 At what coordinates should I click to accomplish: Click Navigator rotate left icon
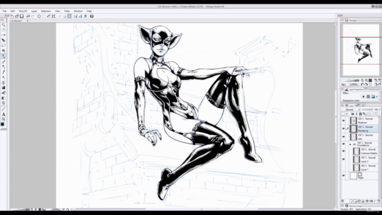pyautogui.click(x=362, y=84)
